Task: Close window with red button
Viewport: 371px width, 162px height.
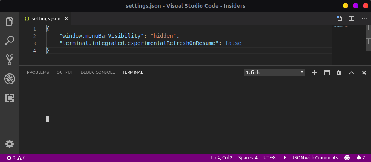Action: 366,6
